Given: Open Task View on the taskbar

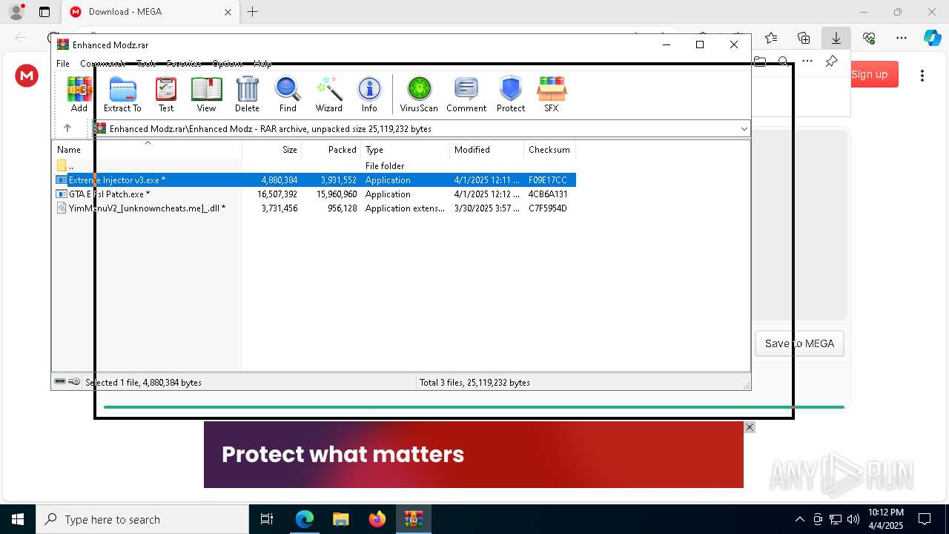Looking at the screenshot, I should 267,519.
